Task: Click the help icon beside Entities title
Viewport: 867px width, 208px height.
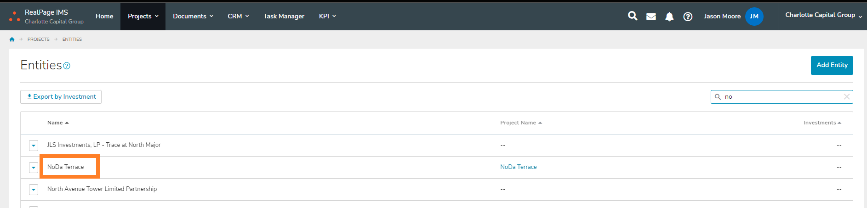Action: click(x=67, y=66)
